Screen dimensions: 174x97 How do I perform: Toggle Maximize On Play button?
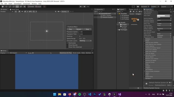point(66,53)
